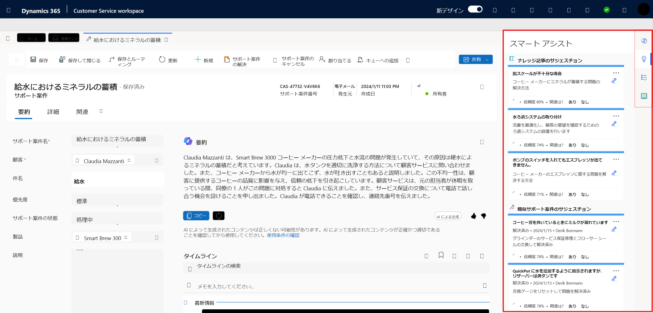Click the コピー button under summary

196,216
